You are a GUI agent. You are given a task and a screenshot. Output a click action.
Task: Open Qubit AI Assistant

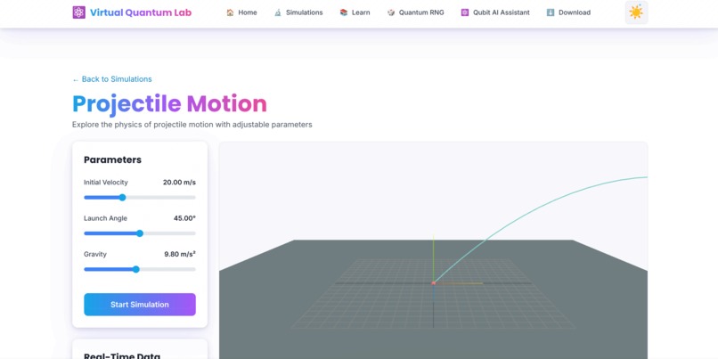point(495,12)
